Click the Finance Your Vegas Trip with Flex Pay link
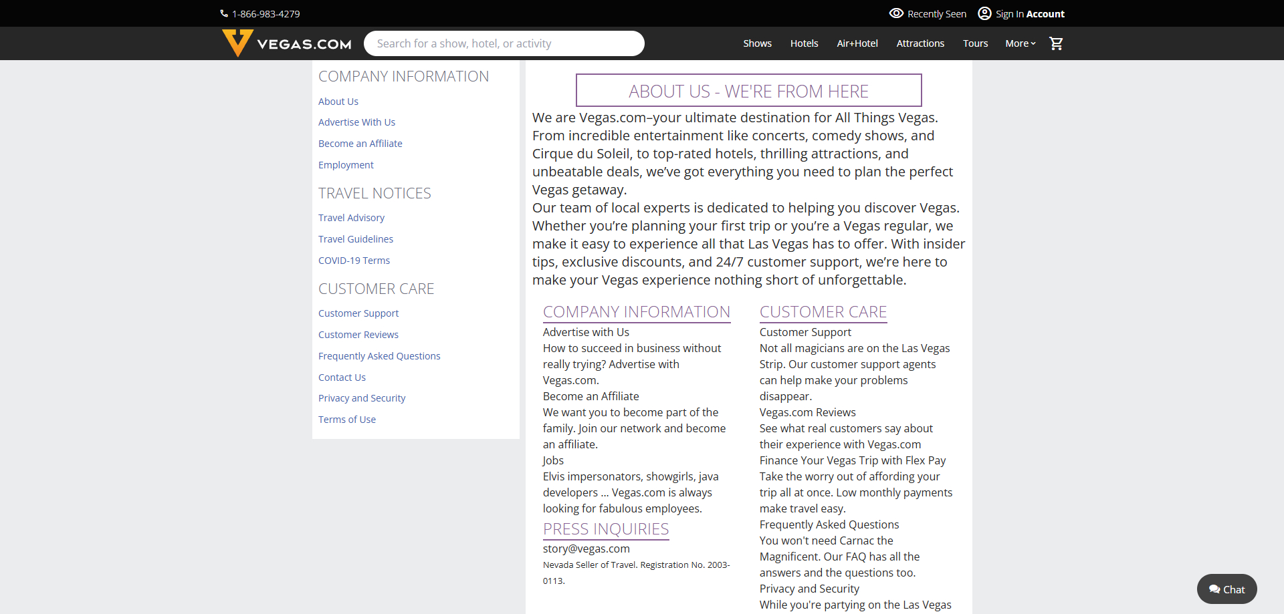The width and height of the screenshot is (1284, 614). point(852,460)
